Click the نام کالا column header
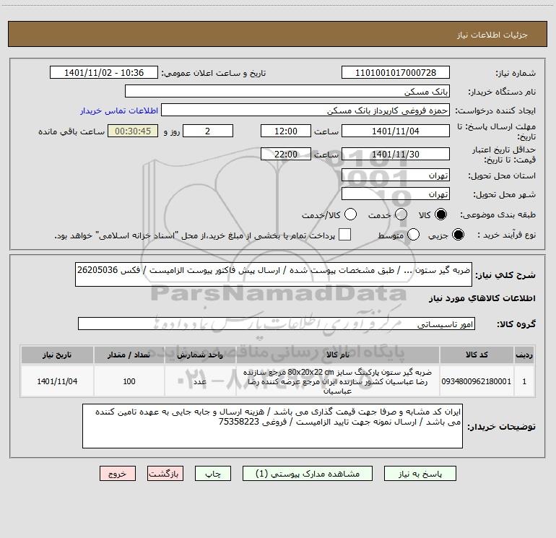The height and width of the screenshot is (538, 556). [338, 355]
